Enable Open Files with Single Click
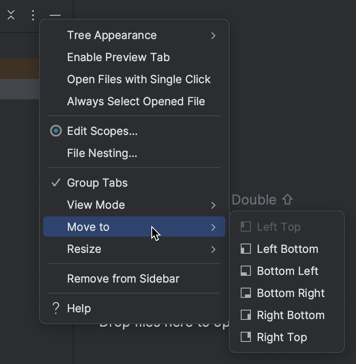Image resolution: width=356 pixels, height=364 pixels. click(x=139, y=79)
